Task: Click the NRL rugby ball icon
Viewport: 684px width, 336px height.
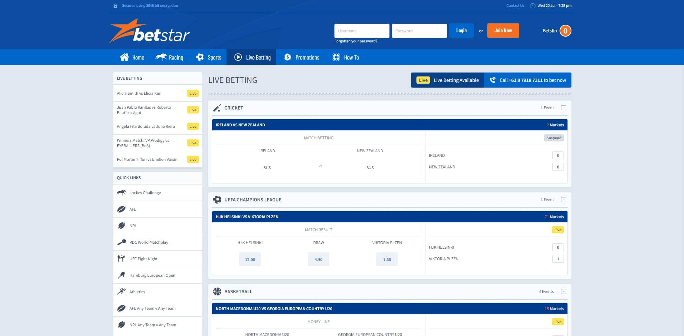Action: click(122, 226)
